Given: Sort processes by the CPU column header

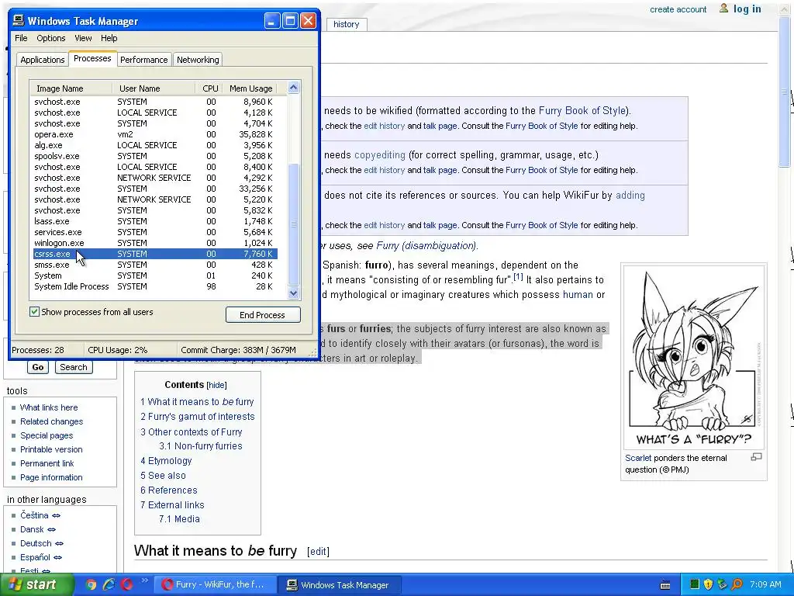Looking at the screenshot, I should tap(209, 88).
